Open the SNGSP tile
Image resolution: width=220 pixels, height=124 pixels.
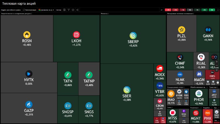(x=68, y=109)
